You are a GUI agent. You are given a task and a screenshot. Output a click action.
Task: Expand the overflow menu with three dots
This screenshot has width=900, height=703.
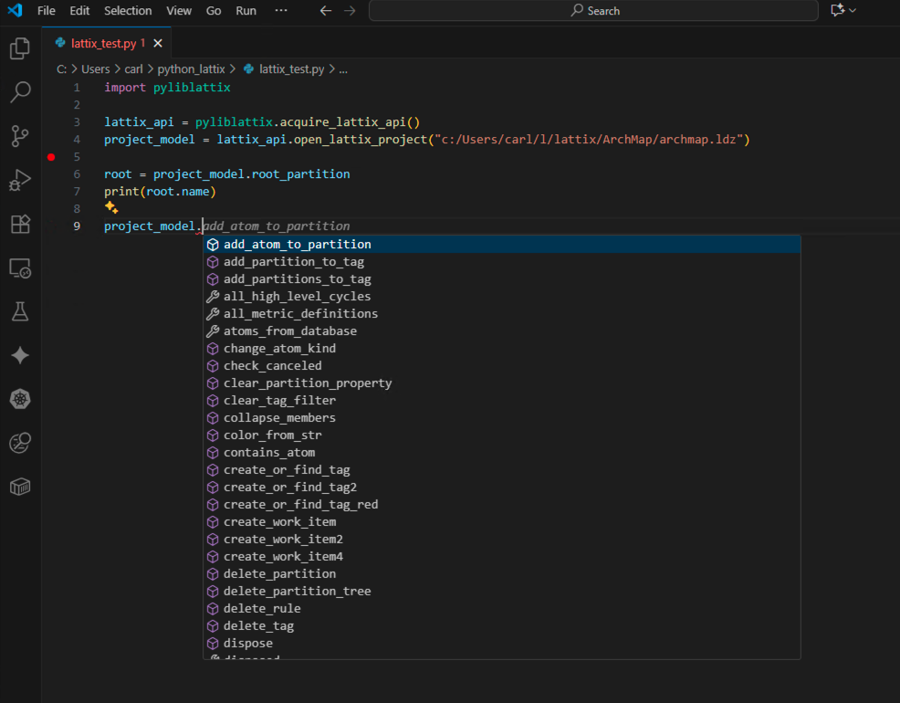281,11
